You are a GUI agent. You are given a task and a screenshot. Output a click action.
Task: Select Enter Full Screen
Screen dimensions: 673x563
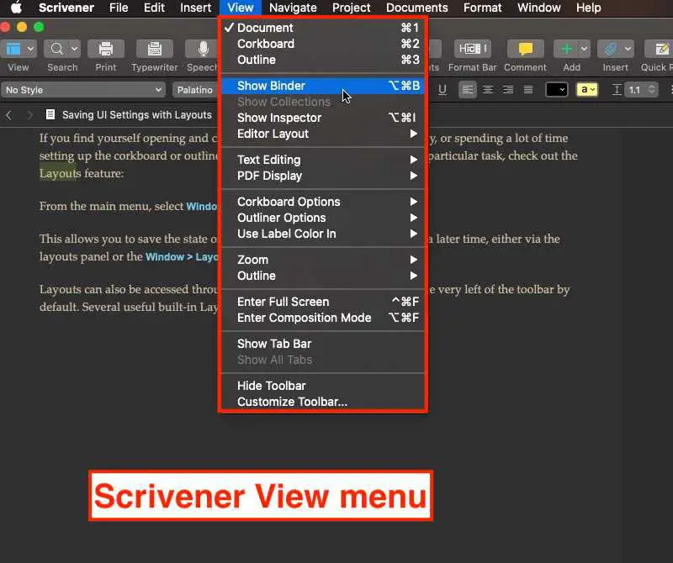(322, 302)
